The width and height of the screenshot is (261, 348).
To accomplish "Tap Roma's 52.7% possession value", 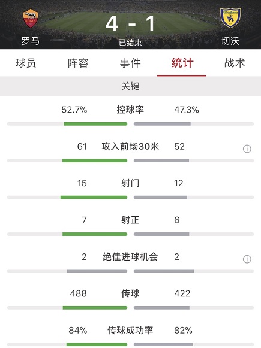I will (74, 110).
